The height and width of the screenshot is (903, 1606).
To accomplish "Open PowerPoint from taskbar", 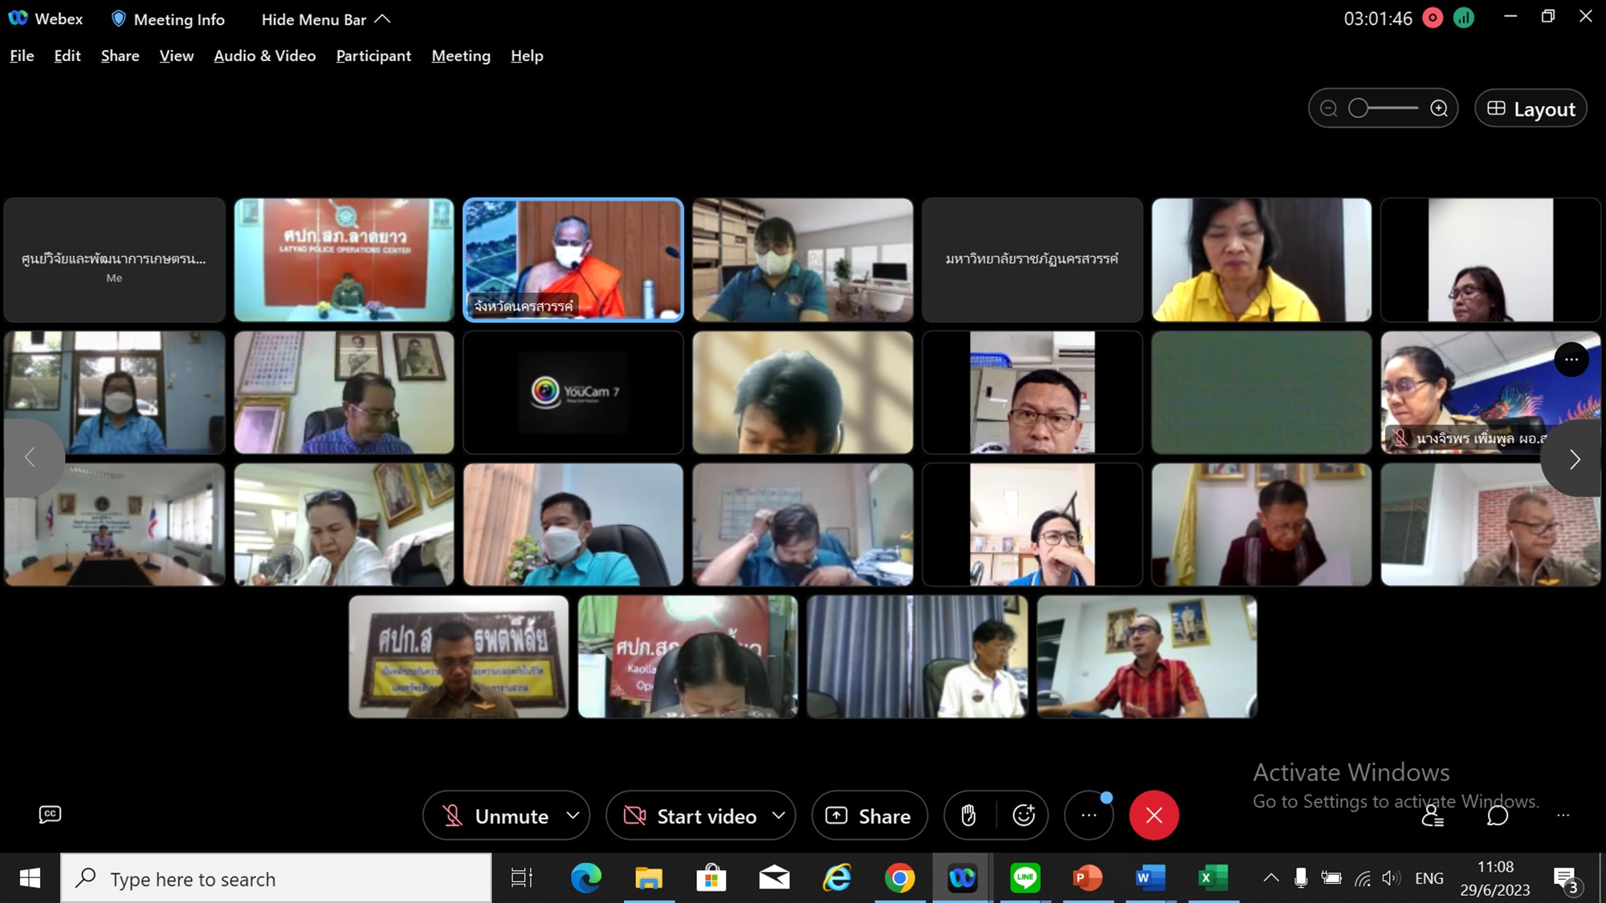I will pos(1087,878).
